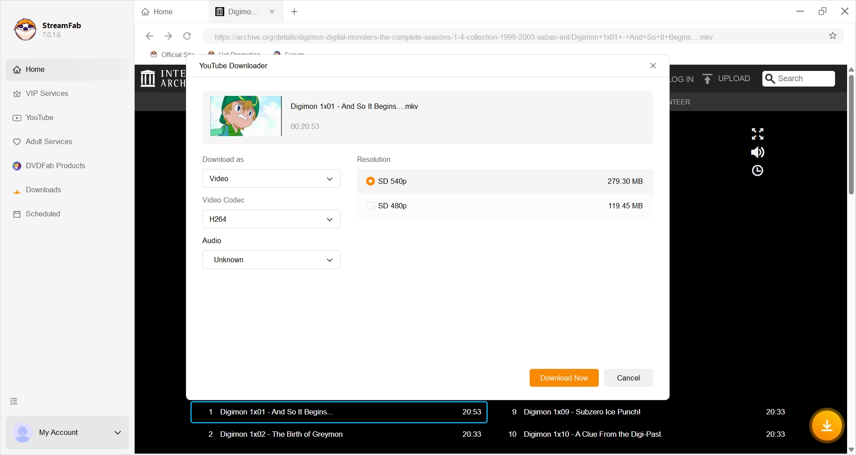The height and width of the screenshot is (455, 856).
Task: Open the Download as dropdown
Action: 271,178
